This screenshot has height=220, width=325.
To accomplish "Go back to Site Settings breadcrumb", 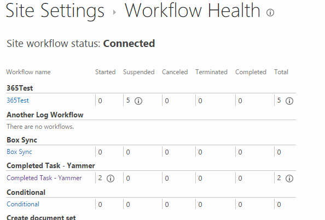I will [55, 11].
